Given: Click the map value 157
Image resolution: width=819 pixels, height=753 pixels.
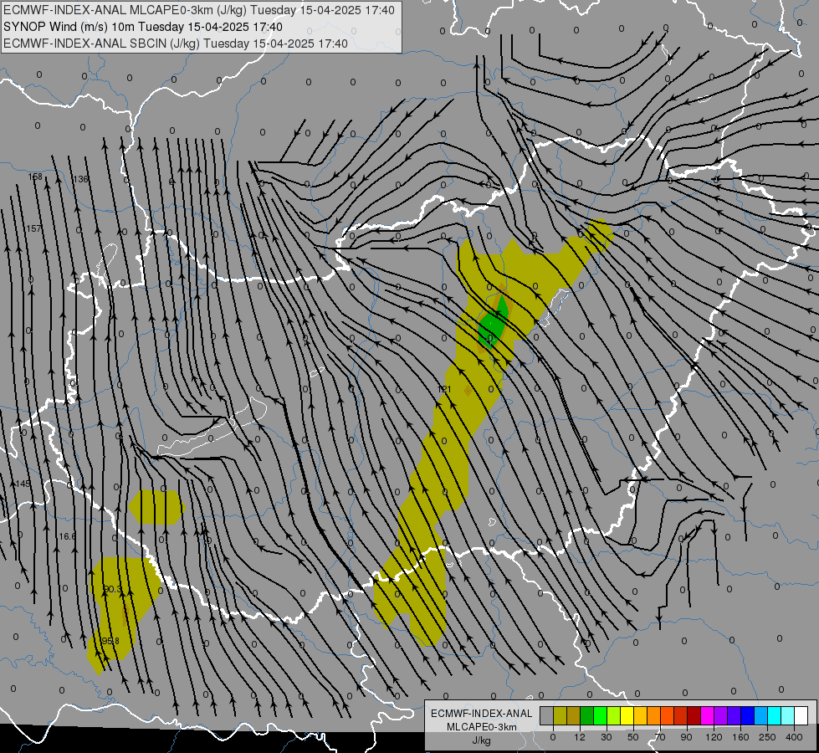Looking at the screenshot, I should click(33, 228).
